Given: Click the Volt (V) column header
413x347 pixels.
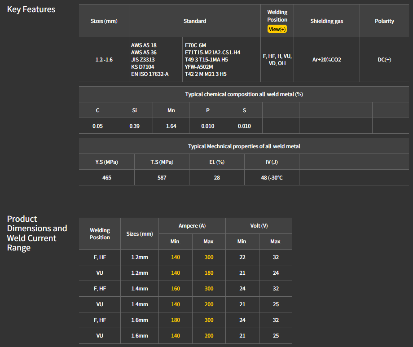Looking at the screenshot, I should point(259,226).
